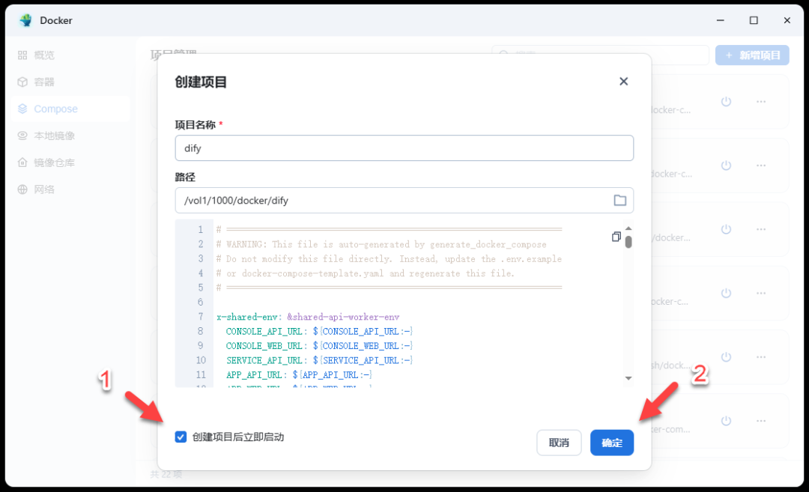Open the 容器 containers sidebar item
The image size is (809, 492).
tap(70, 82)
